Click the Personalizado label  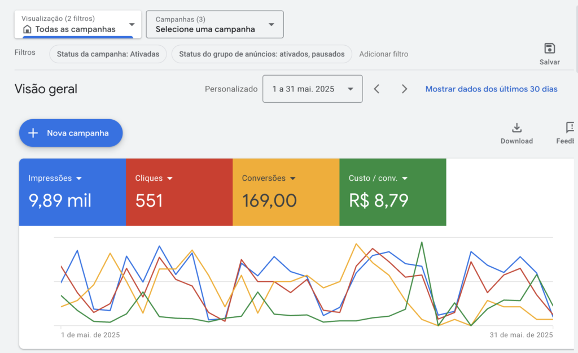231,89
